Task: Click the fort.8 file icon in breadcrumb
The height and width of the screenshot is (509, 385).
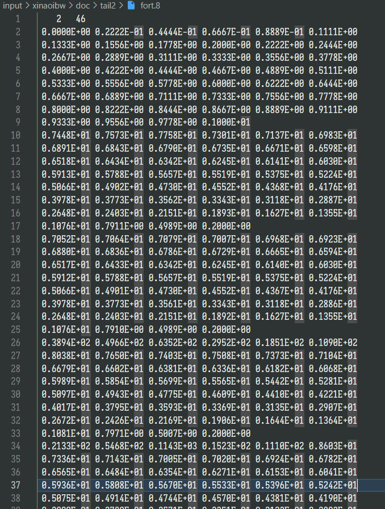Action: click(131, 5)
